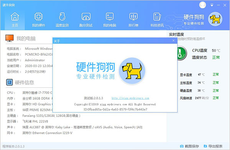Click the 测试版:2.0.1.3 version text in dialog
The image size is (230, 150).
pos(93,98)
